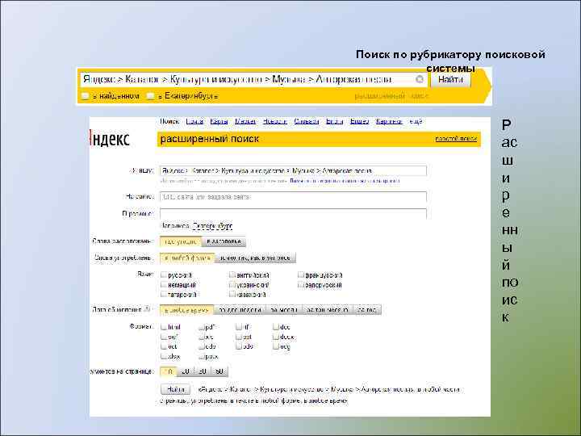
Task: Tick the 'в найденном' checkbox
Action: [x=86, y=96]
